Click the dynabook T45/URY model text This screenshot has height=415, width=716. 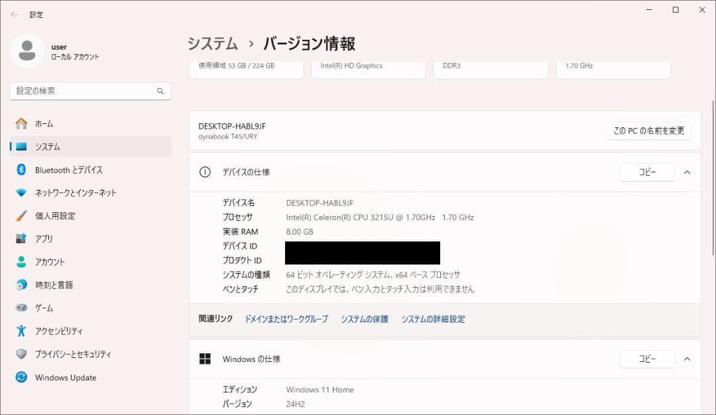point(228,137)
